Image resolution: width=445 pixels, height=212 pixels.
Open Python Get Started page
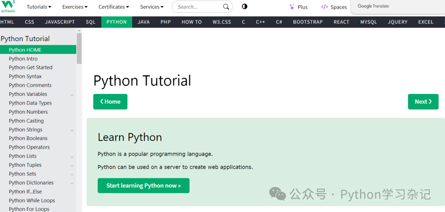point(38,68)
